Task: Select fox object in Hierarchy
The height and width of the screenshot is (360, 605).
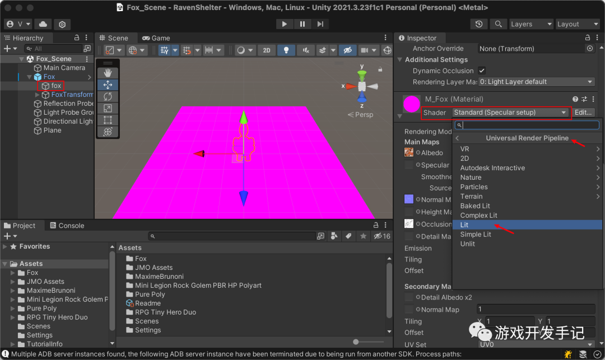Action: 56,86
